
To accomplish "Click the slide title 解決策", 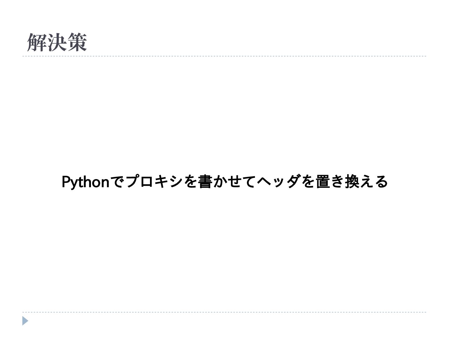I will click(57, 42).
